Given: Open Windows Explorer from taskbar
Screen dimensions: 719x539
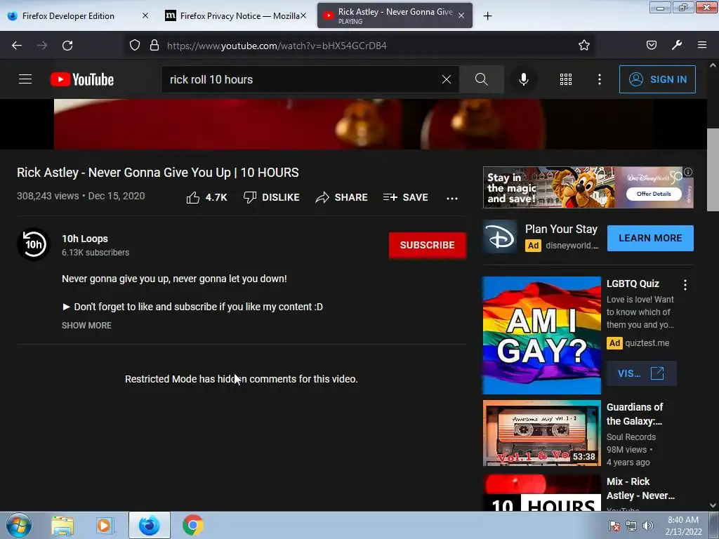Looking at the screenshot, I should tap(62, 525).
